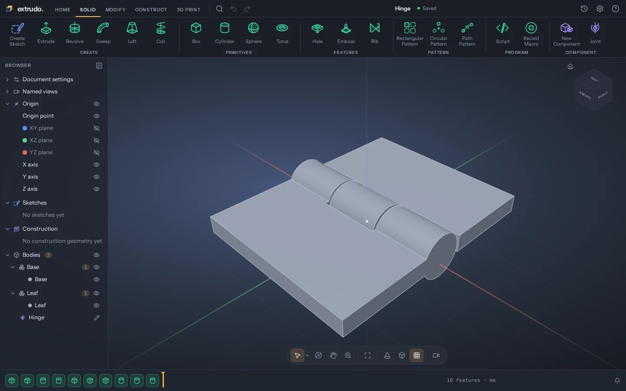Open Circular Pattern tool
This screenshot has height=391, width=626.
tap(438, 34)
